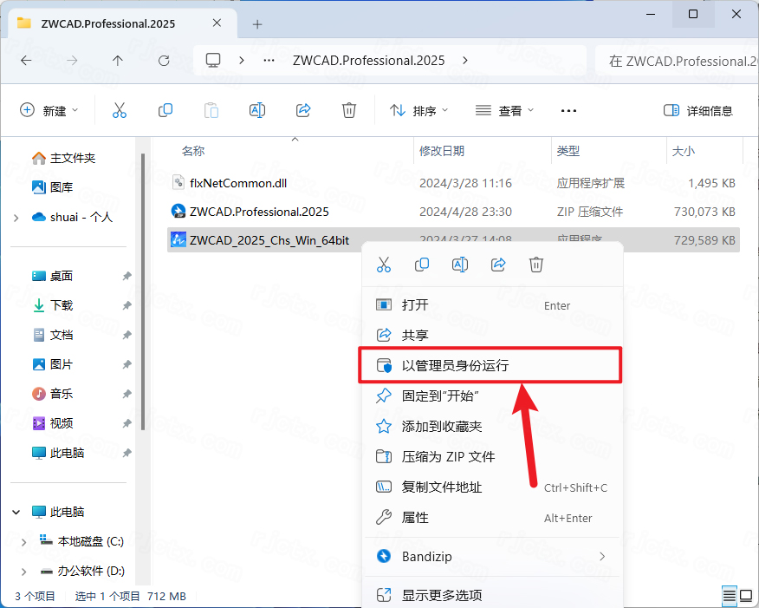Click the toolbar share icon
This screenshot has width=759, height=608.
[x=303, y=110]
